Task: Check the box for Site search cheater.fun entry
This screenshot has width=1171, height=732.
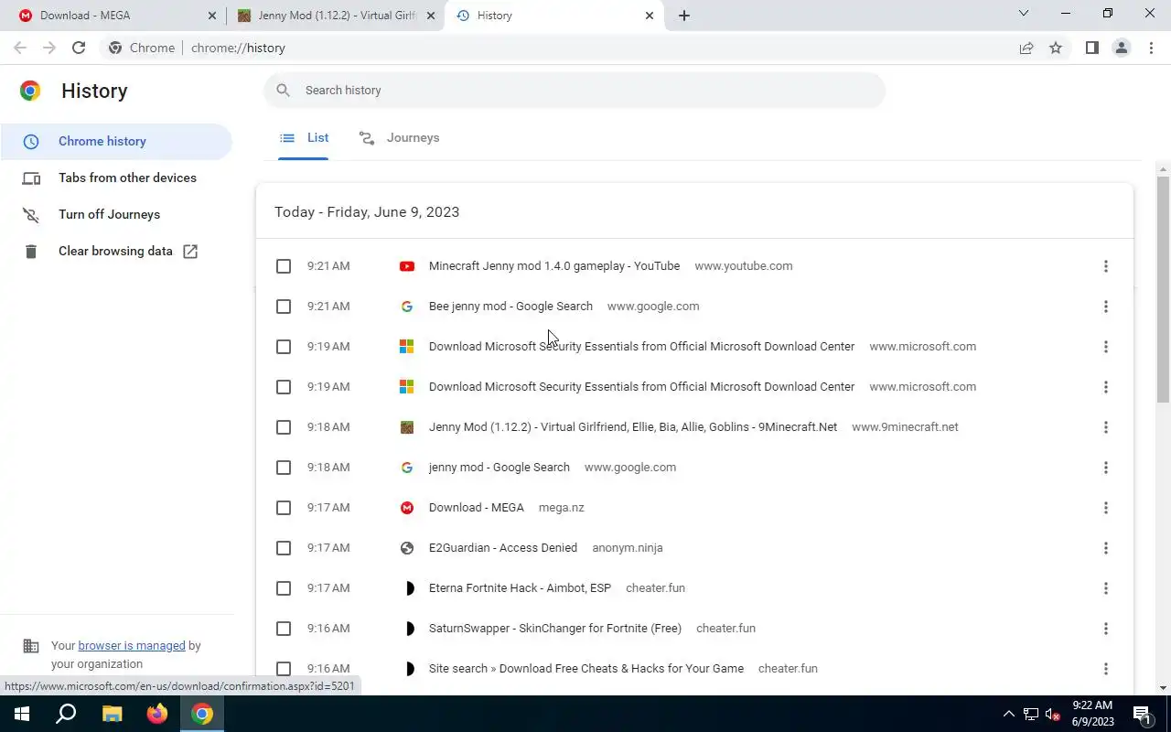Action: (x=284, y=669)
